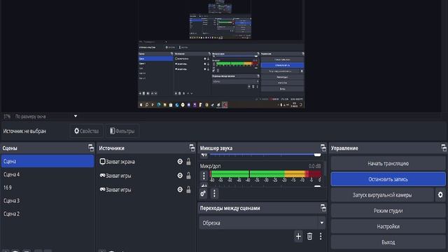Open Микр/доп channel options menu
The image size is (448, 252).
[x=204, y=176]
